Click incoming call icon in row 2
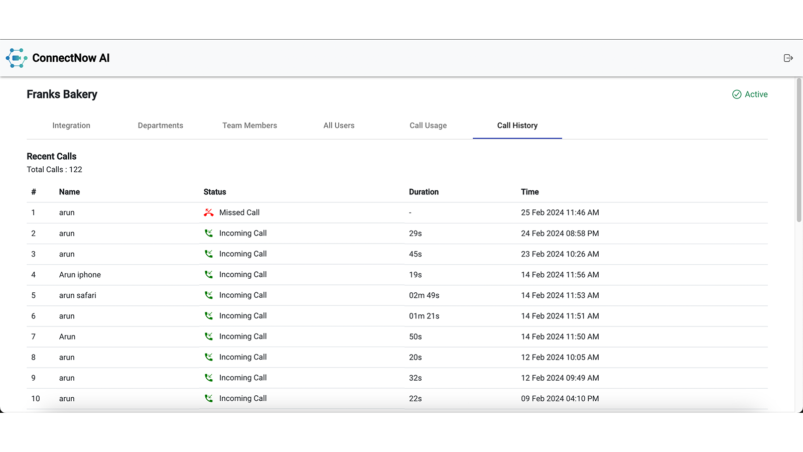803x452 pixels. click(x=209, y=233)
